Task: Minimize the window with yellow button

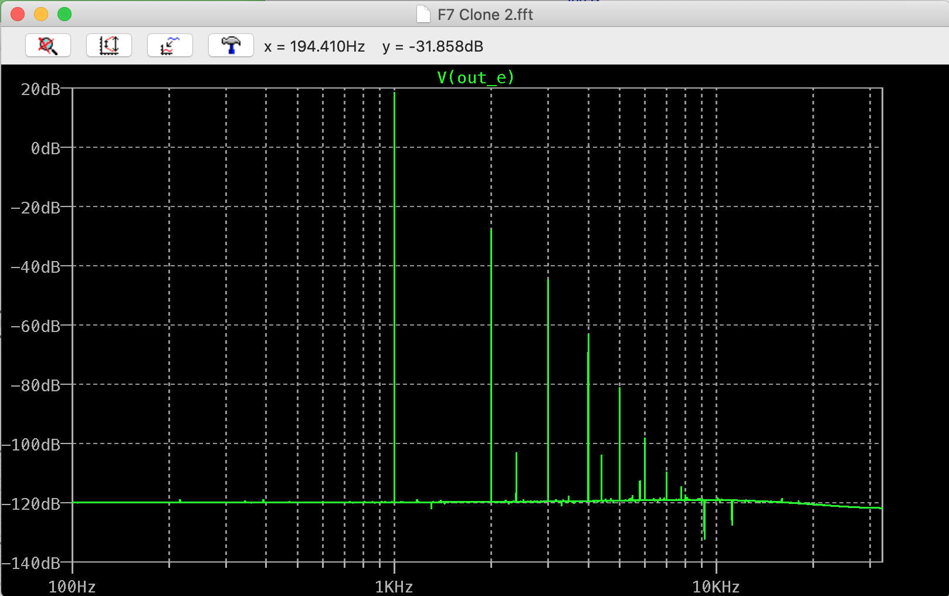Action: 41,14
